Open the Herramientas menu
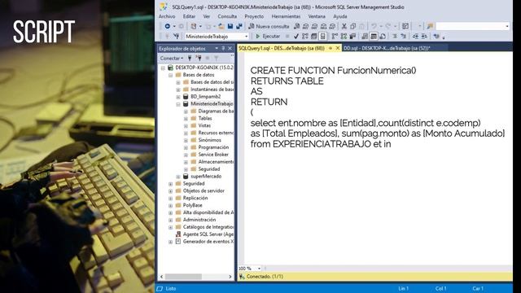The width and height of the screenshot is (521, 293). pos(286,16)
